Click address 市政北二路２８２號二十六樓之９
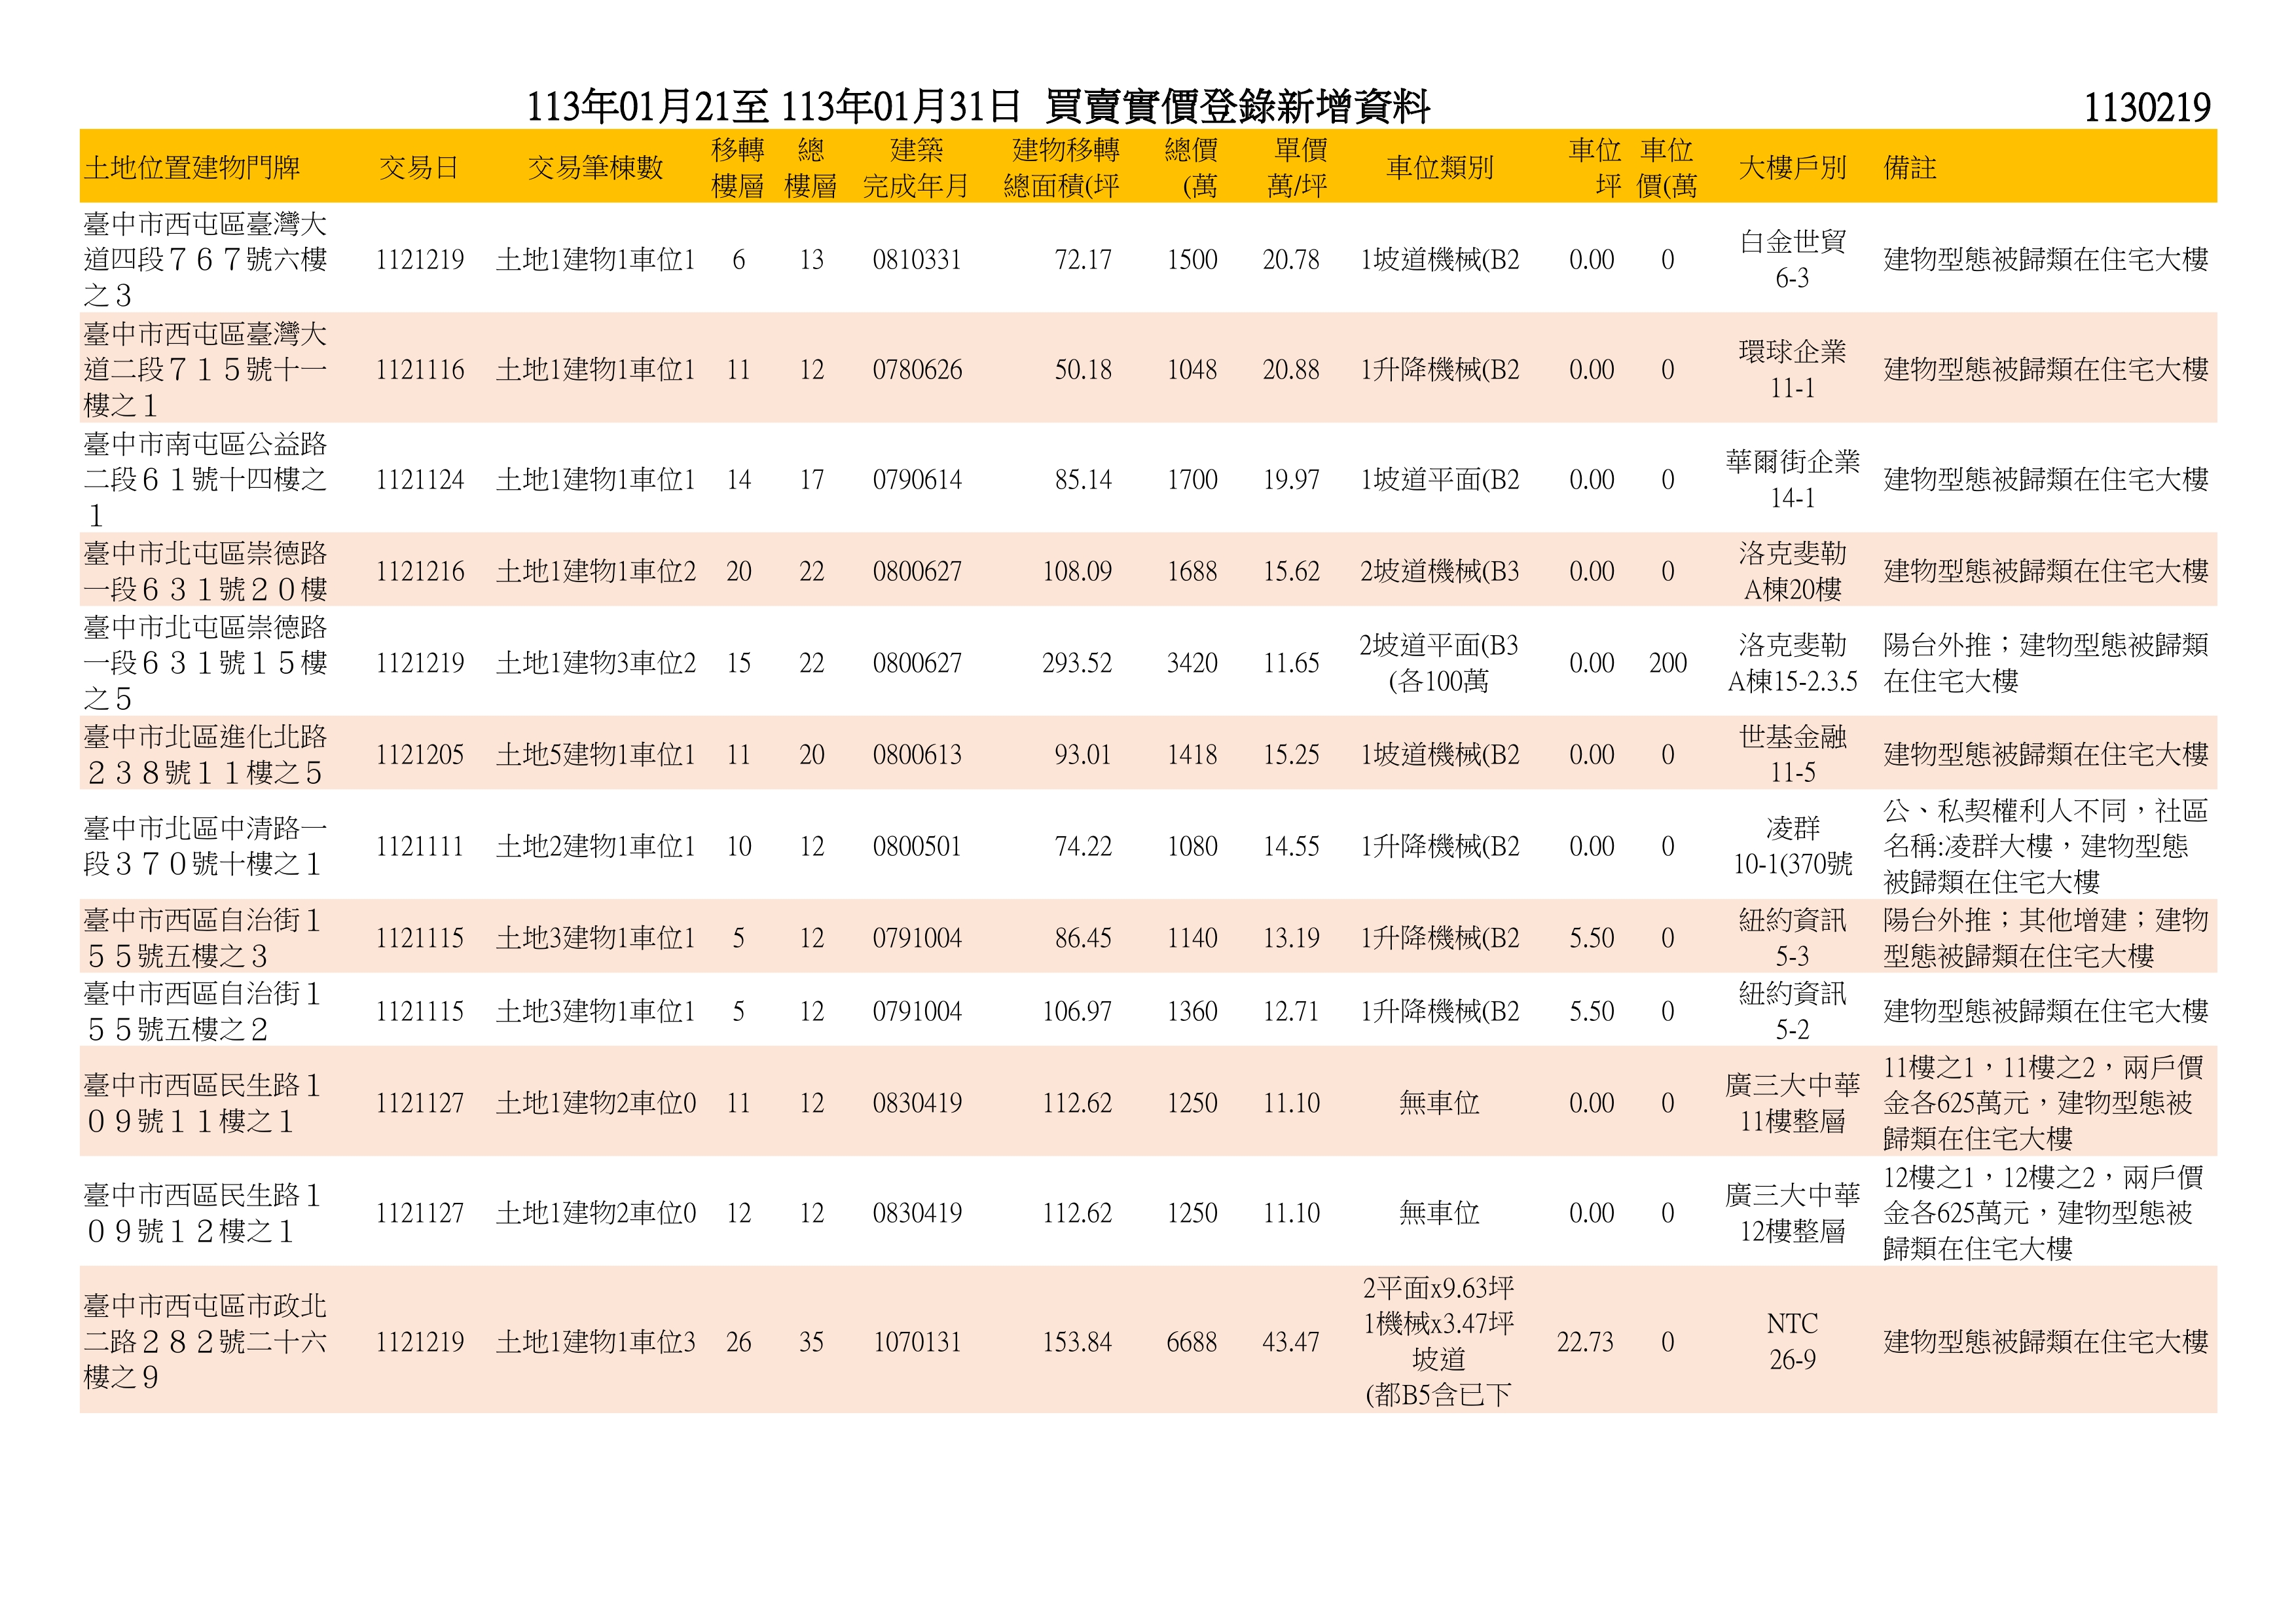 (x=205, y=1341)
